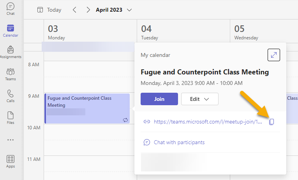
Task: Go to previous week arrow
Action: tap(74, 10)
